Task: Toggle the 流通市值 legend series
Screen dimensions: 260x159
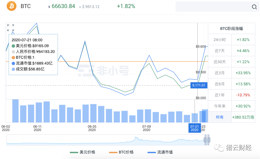Action: pos(160,152)
